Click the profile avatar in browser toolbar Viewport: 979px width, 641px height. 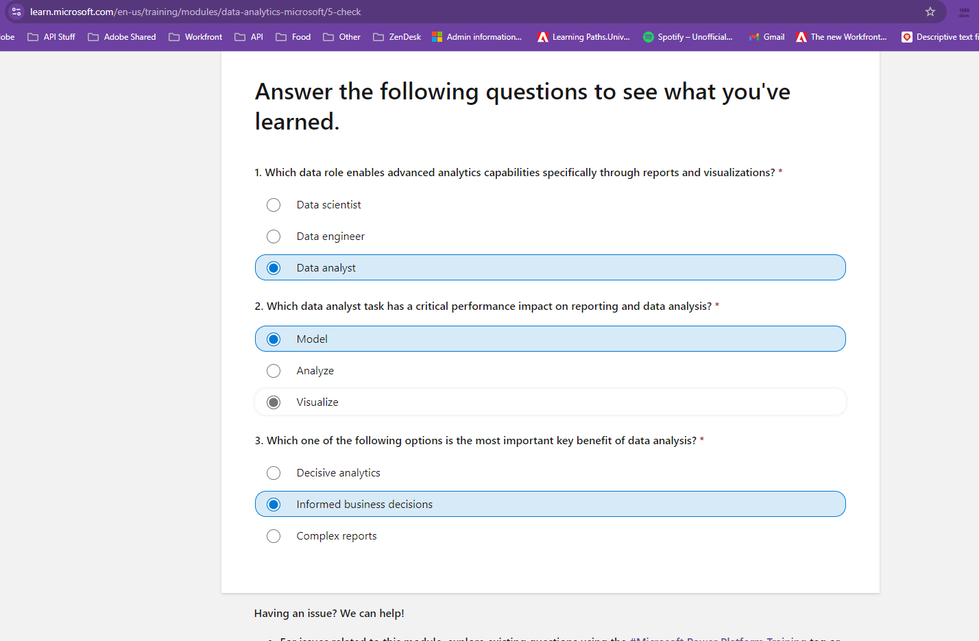tap(964, 12)
